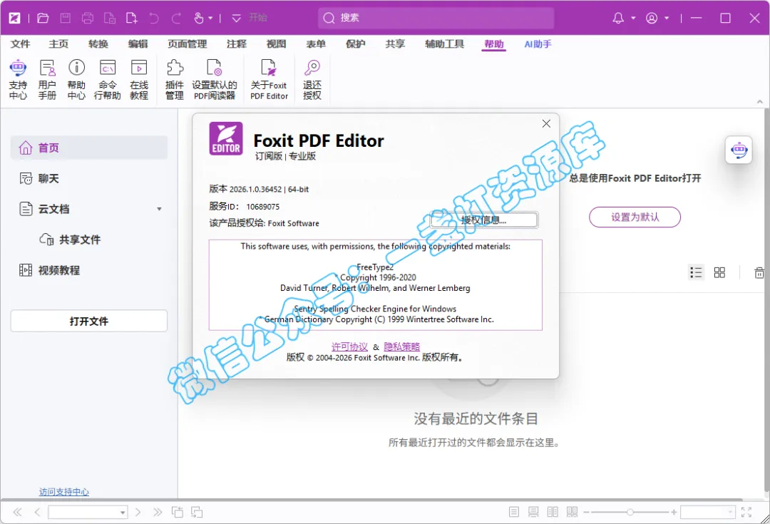This screenshot has height=524, width=770.
Task: Expand the Cloud Documents (云文档) arrow
Action: click(159, 209)
